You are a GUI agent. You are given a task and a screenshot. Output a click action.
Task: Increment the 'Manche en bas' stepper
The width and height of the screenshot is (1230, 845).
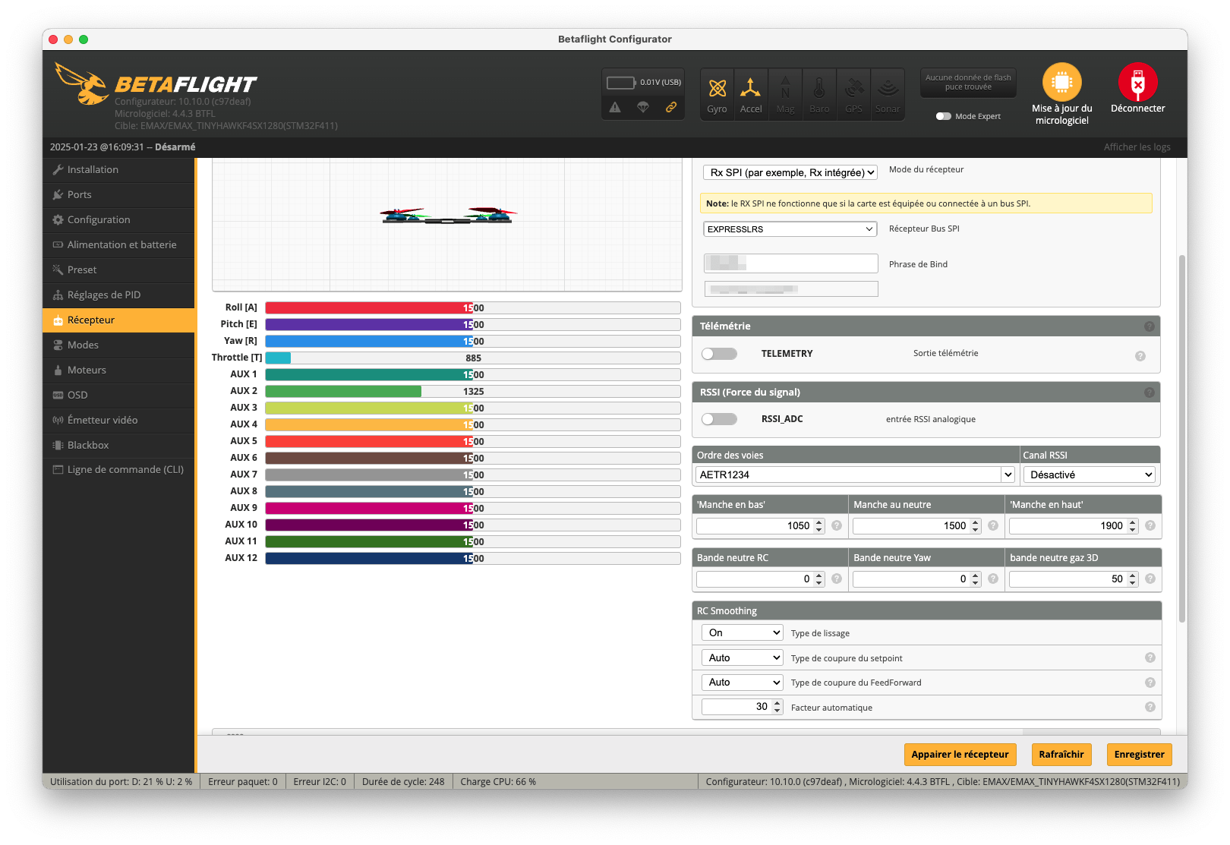point(819,522)
